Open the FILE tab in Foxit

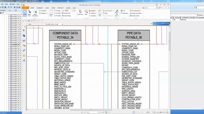[25, 8]
